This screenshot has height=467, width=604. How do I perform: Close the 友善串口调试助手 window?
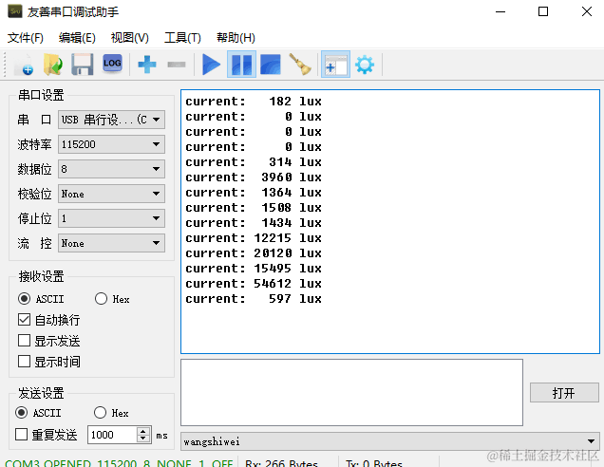[x=587, y=11]
